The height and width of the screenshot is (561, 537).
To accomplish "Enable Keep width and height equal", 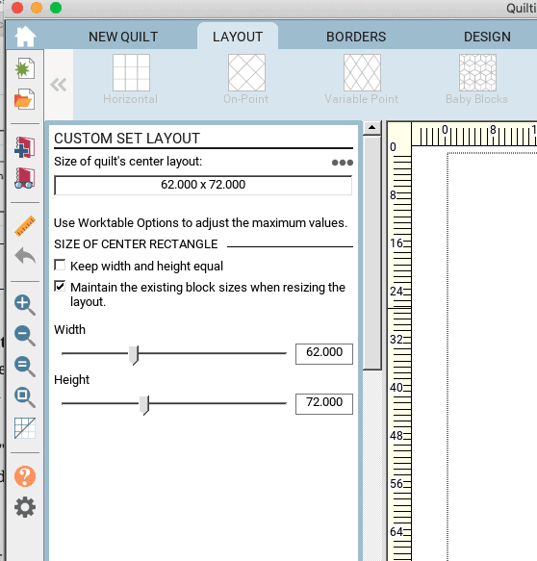I will click(60, 266).
